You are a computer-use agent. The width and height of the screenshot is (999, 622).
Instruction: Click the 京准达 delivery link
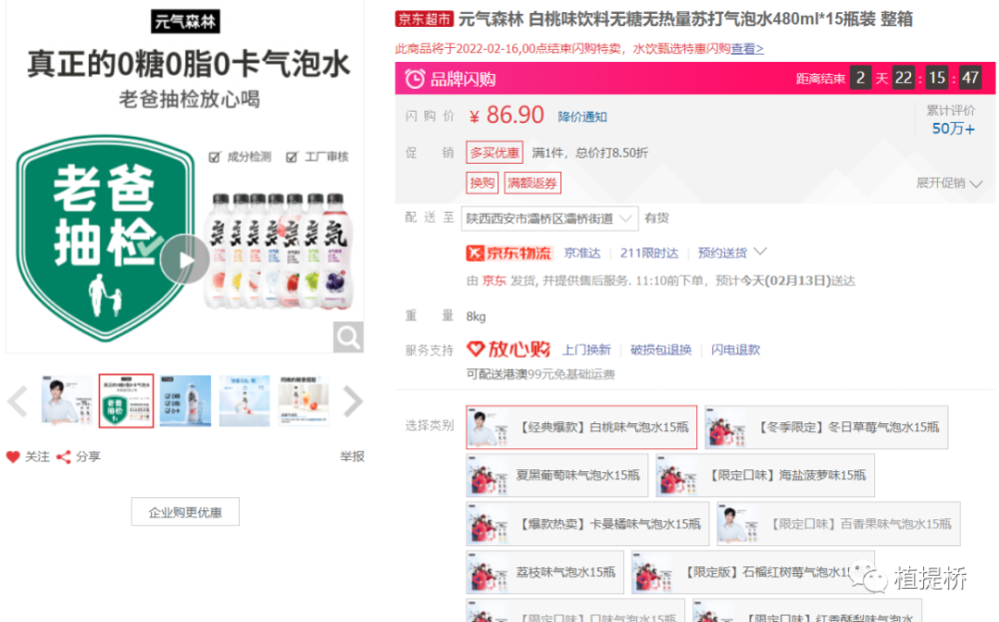(582, 253)
